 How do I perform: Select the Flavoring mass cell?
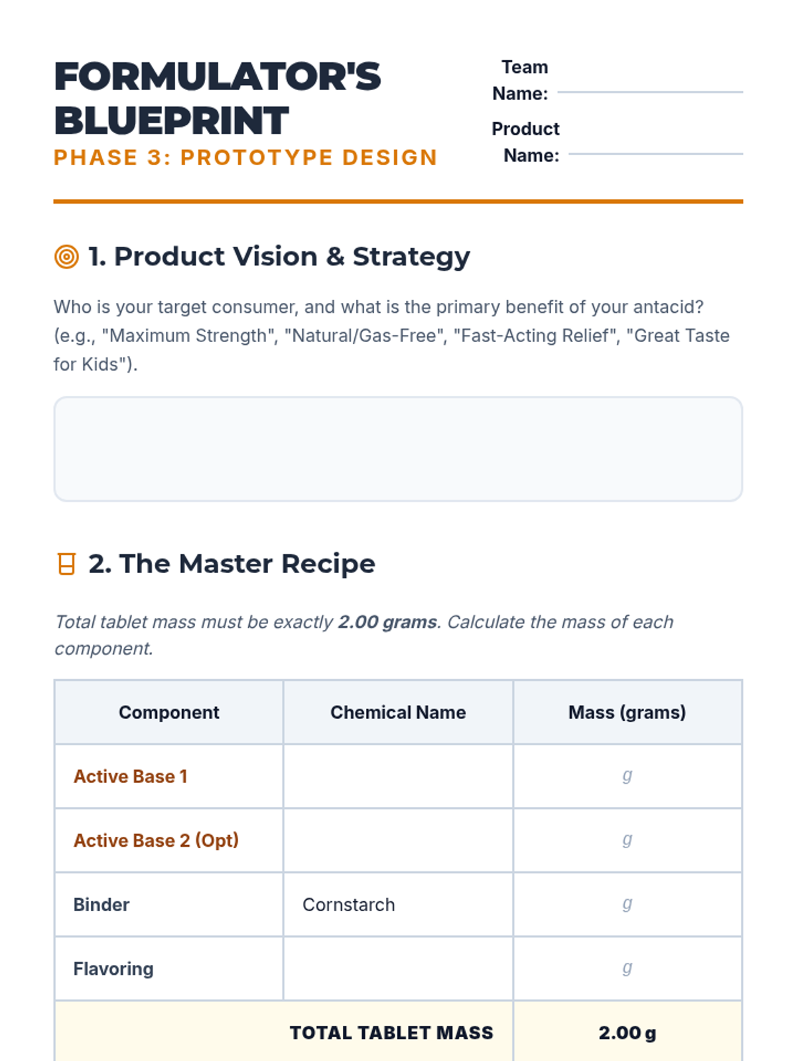(x=628, y=969)
